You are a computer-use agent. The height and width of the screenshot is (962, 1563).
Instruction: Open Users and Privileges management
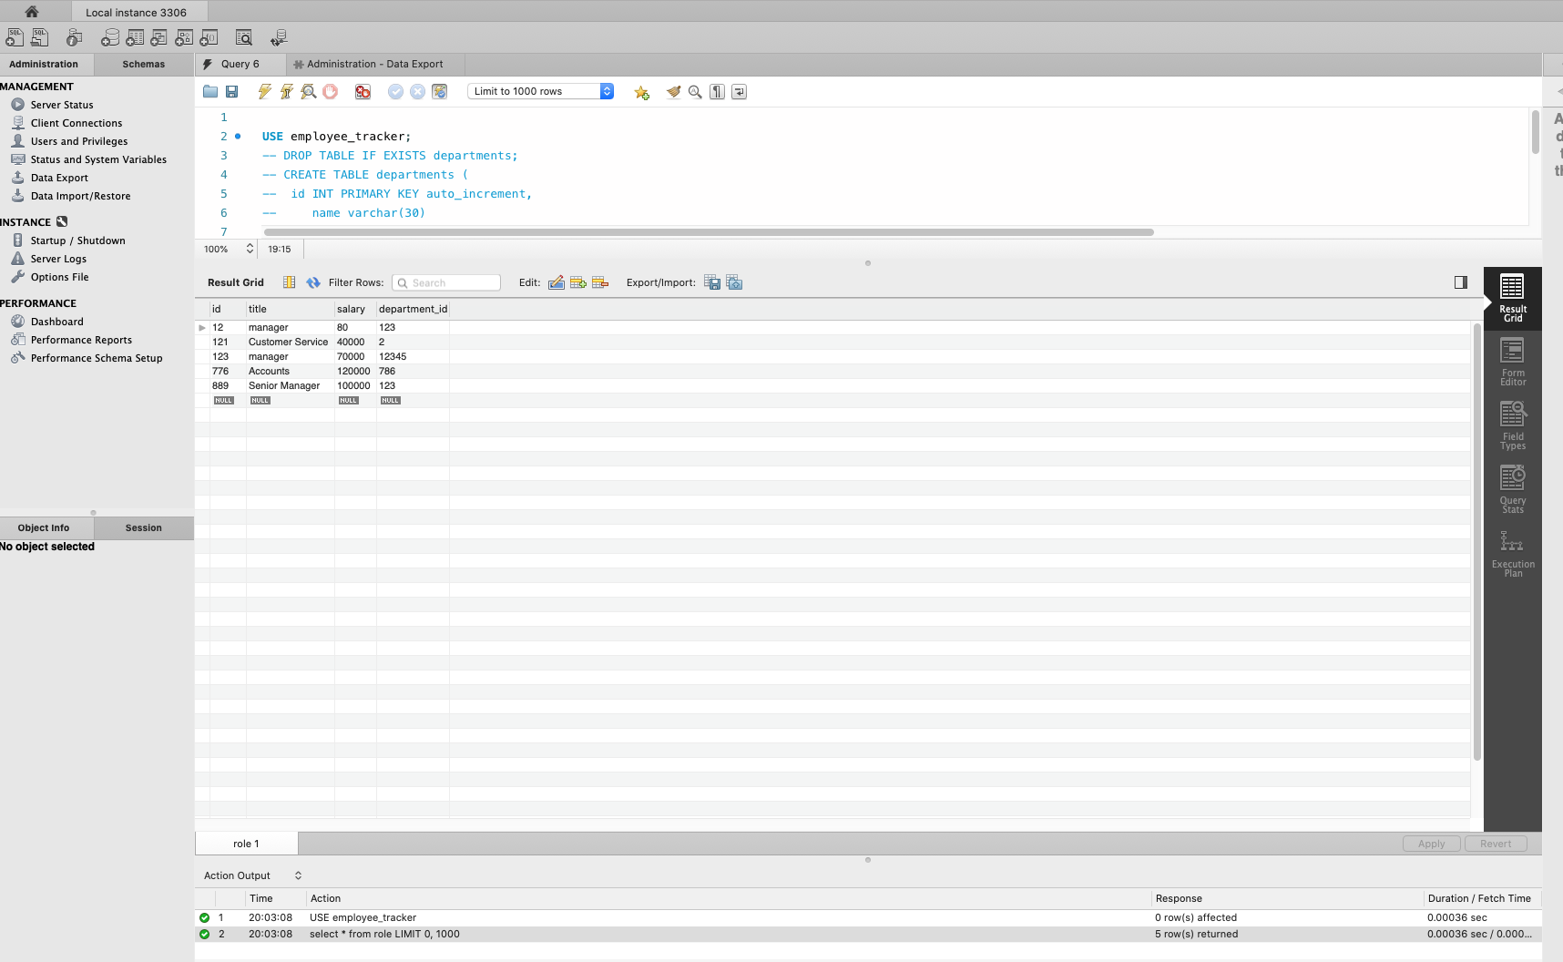[x=78, y=141]
